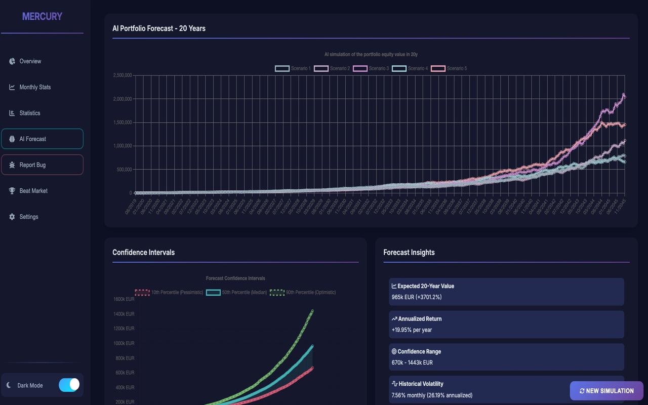
Task: Click the '+19.95% per year' value
Action: 412,330
